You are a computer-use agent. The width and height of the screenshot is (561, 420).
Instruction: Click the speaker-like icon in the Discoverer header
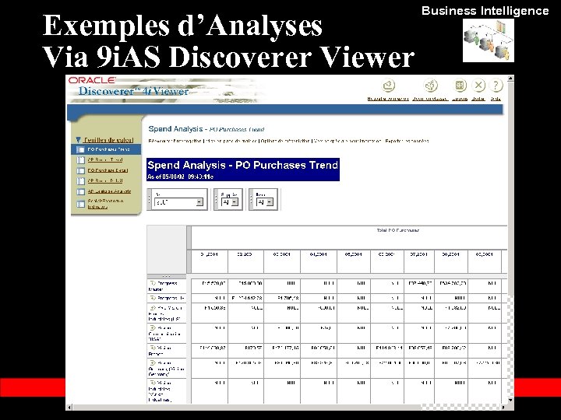(430, 86)
